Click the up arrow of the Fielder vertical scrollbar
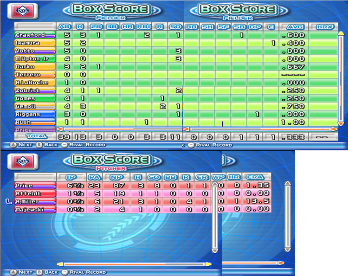Image resolution: width=348 pixels, height=276 pixels. click(341, 33)
